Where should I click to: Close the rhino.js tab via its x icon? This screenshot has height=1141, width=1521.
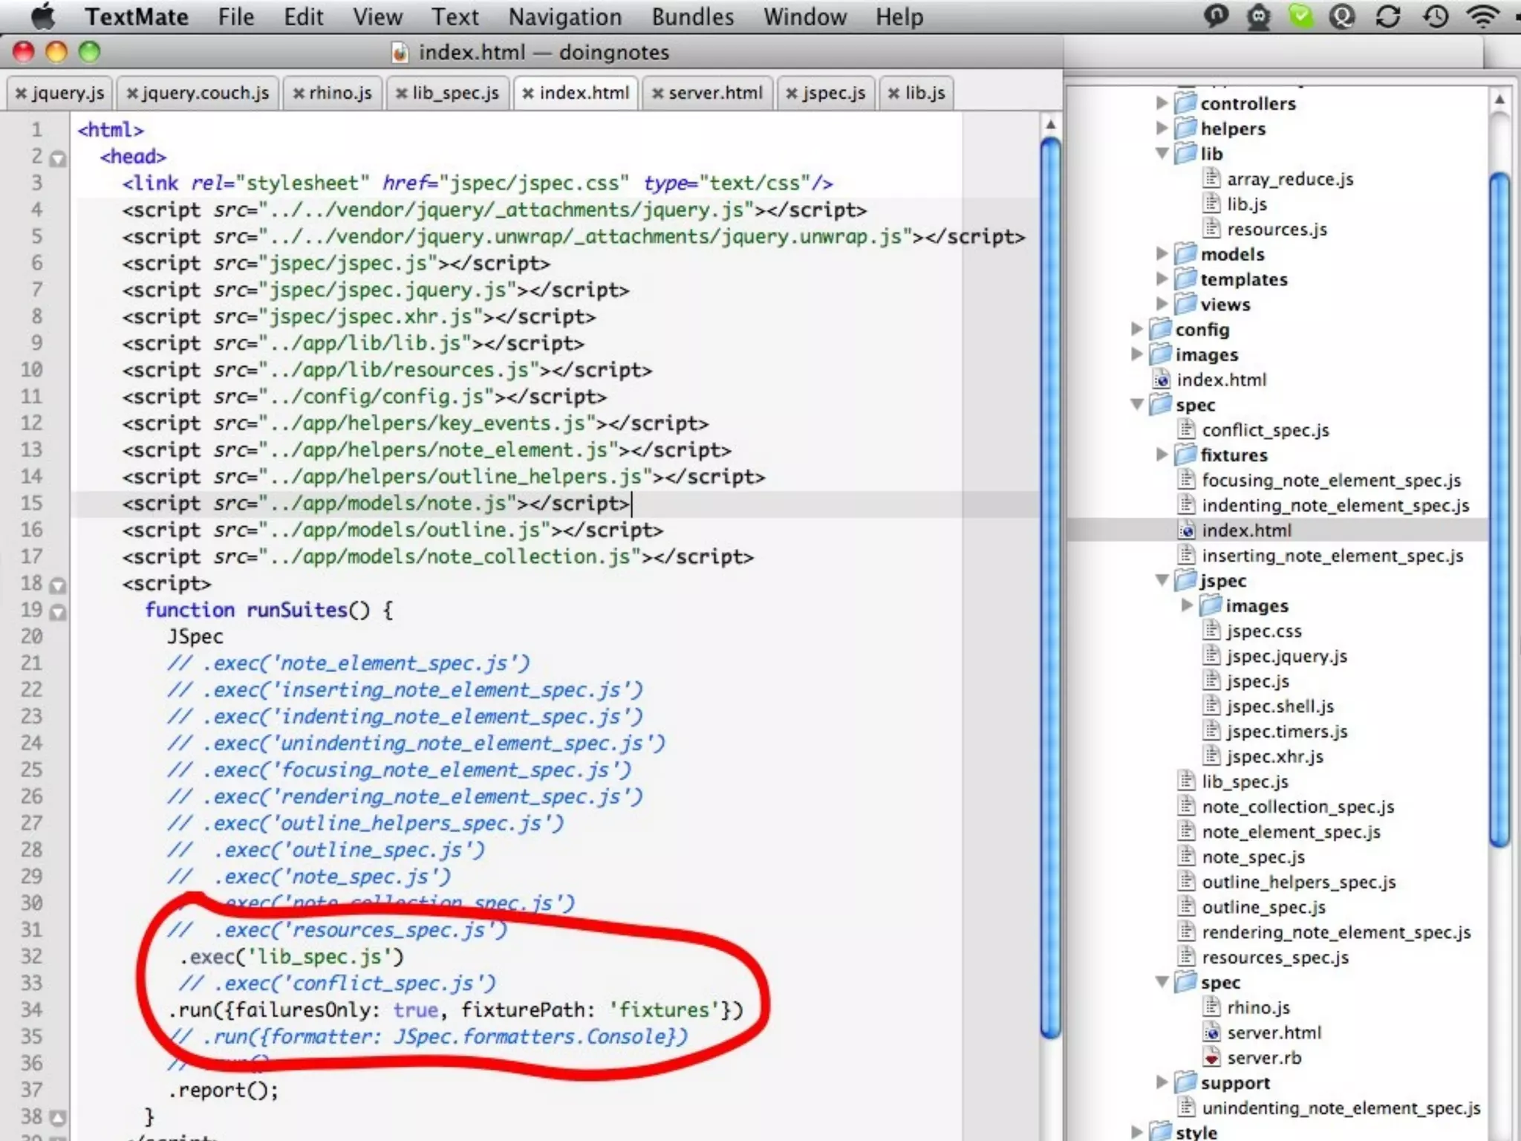tap(299, 94)
